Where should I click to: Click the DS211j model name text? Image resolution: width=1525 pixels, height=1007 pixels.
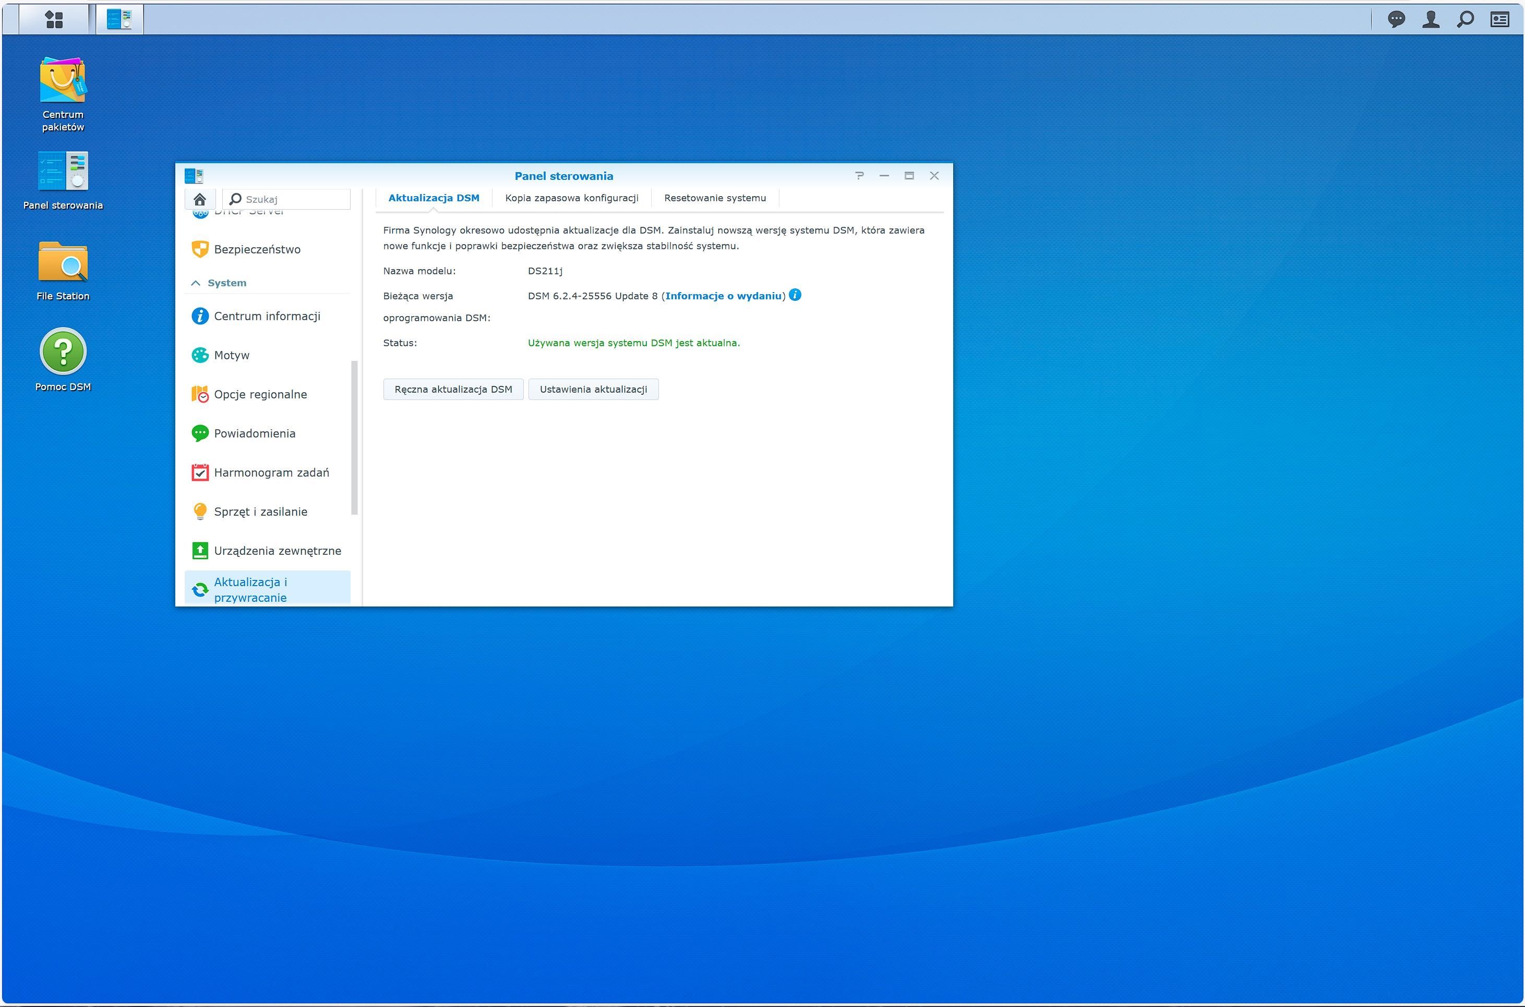point(545,271)
